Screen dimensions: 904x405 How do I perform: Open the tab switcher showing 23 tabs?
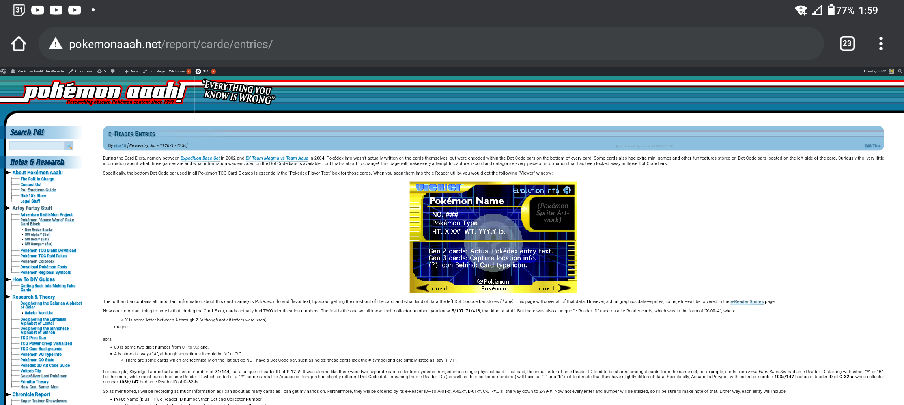(847, 44)
